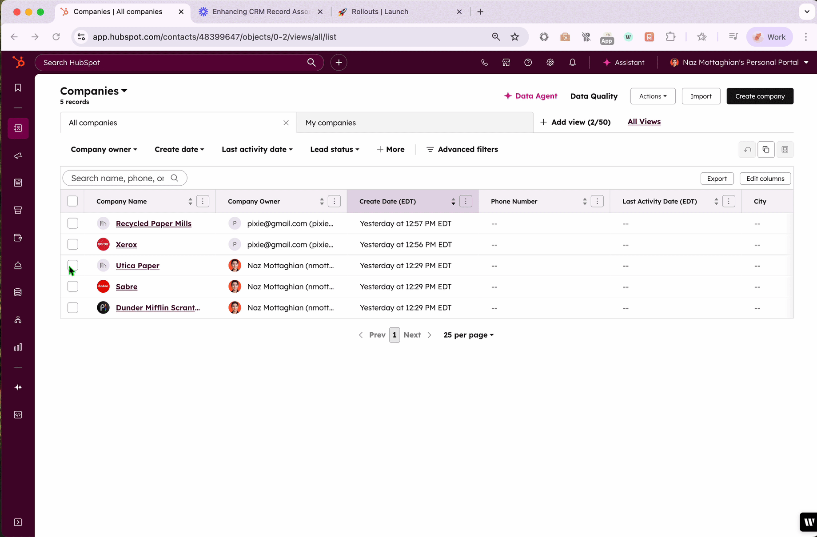The width and height of the screenshot is (817, 537).
Task: Click the HubSpot sprocket logo
Action: pyautogui.click(x=18, y=62)
